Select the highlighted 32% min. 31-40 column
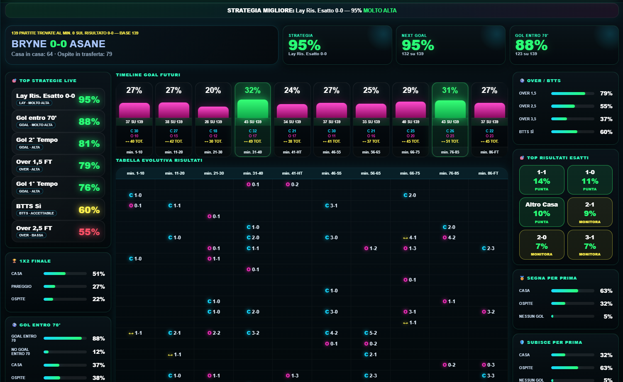 click(x=253, y=119)
